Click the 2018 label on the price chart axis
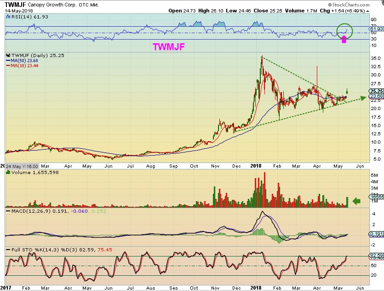The width and height of the screenshot is (384, 291). pos(256,166)
